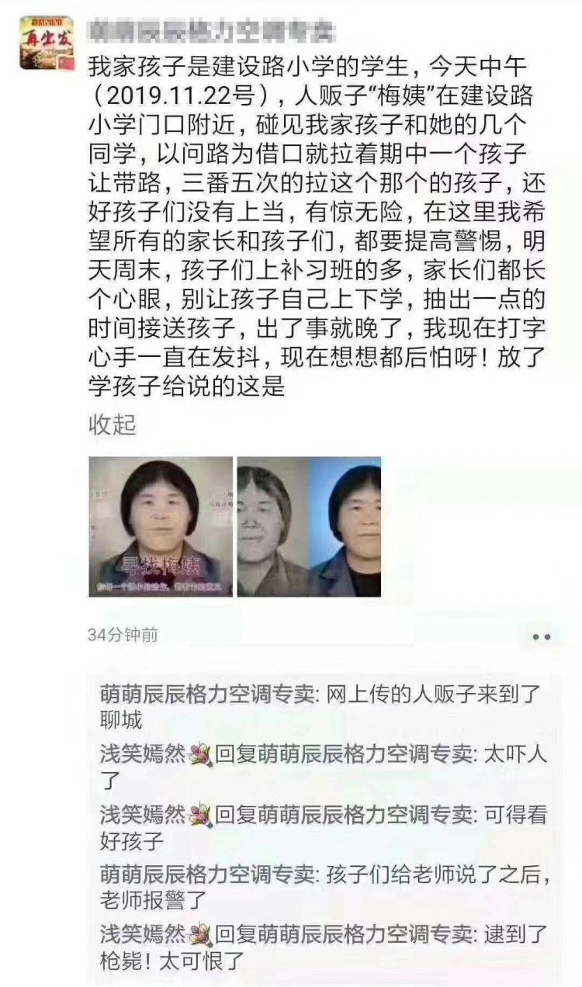Open the 寻找梅姨 photo thumbnail
Viewport: 582px width, 987px height.
(161, 526)
